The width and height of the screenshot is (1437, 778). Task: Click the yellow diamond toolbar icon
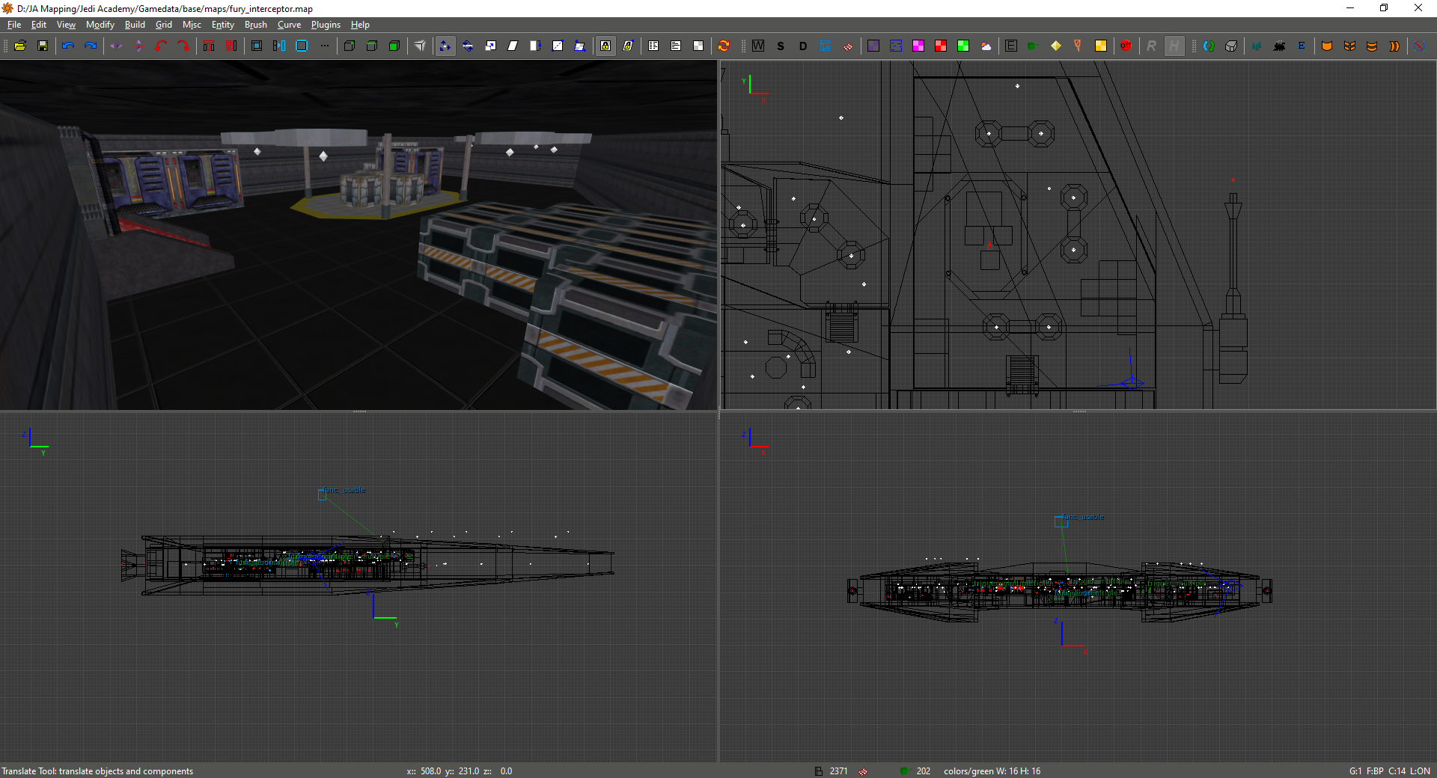(x=1056, y=46)
